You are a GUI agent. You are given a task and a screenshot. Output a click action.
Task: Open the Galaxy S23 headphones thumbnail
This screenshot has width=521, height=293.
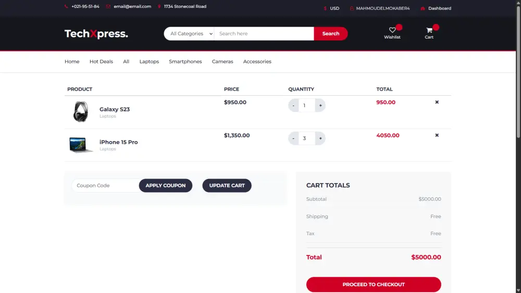pyautogui.click(x=81, y=112)
